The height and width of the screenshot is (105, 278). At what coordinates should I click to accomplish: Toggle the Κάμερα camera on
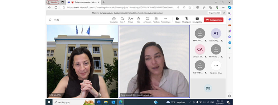point(177,20)
